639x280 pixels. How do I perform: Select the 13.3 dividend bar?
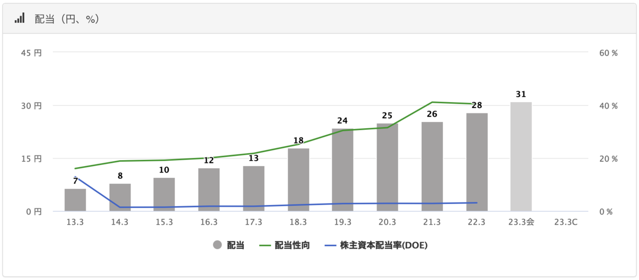click(75, 200)
